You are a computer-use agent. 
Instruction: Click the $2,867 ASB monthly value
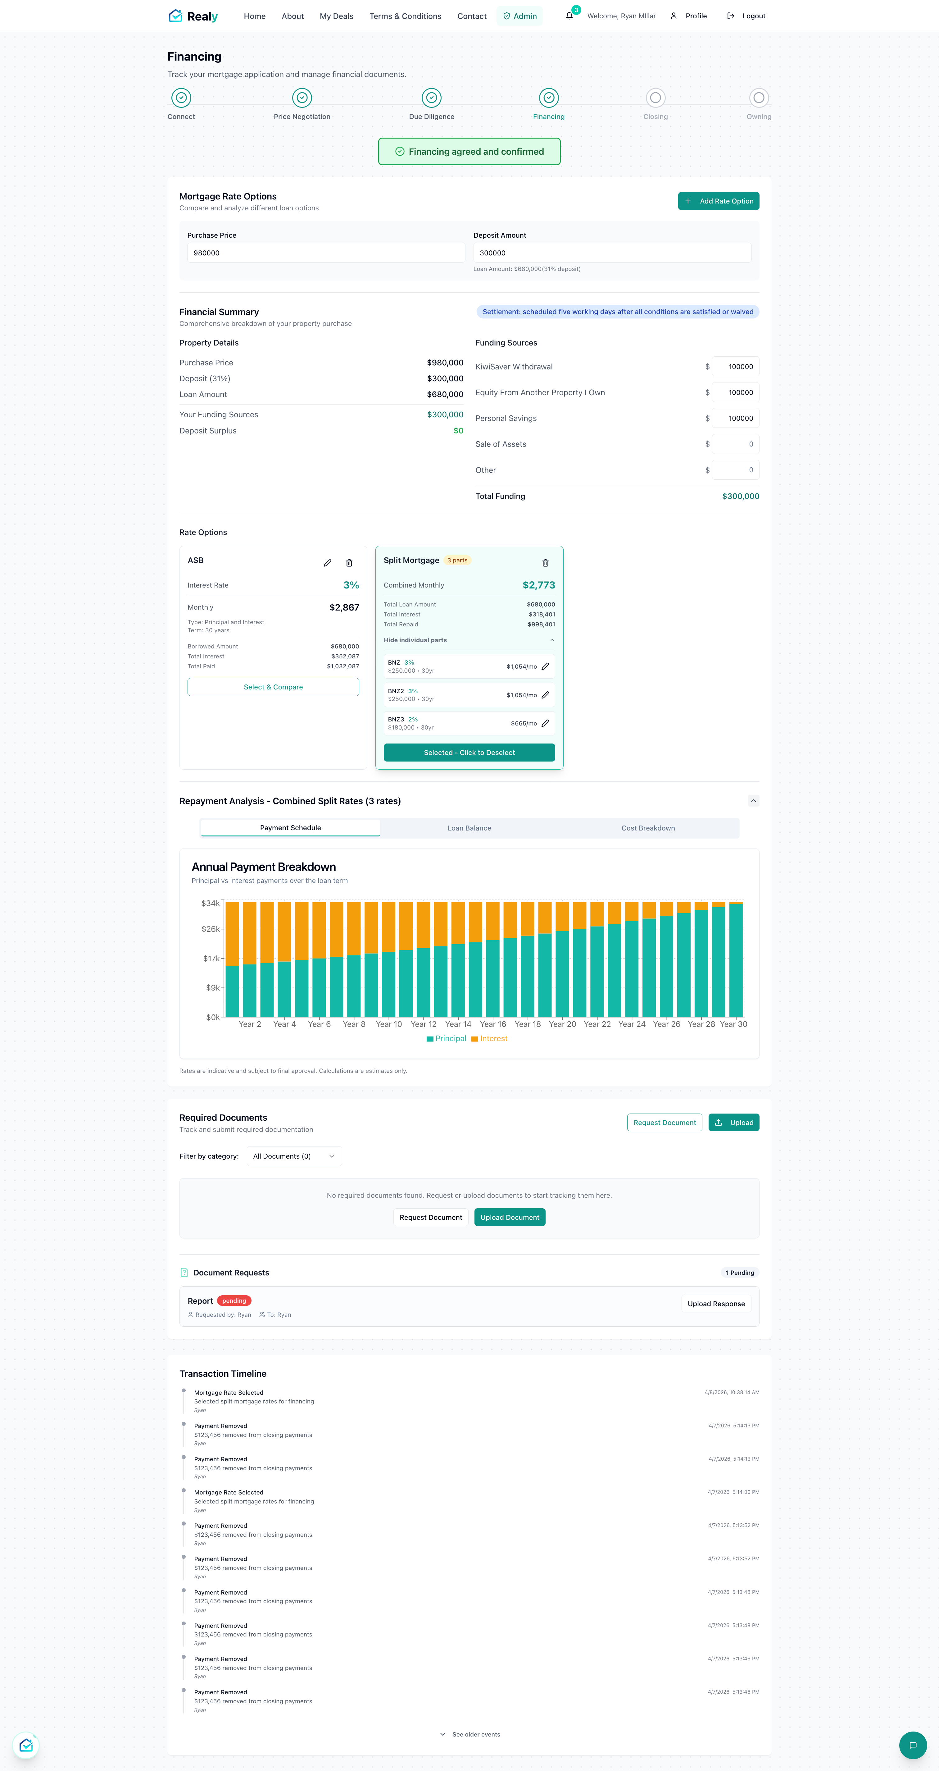(x=344, y=607)
